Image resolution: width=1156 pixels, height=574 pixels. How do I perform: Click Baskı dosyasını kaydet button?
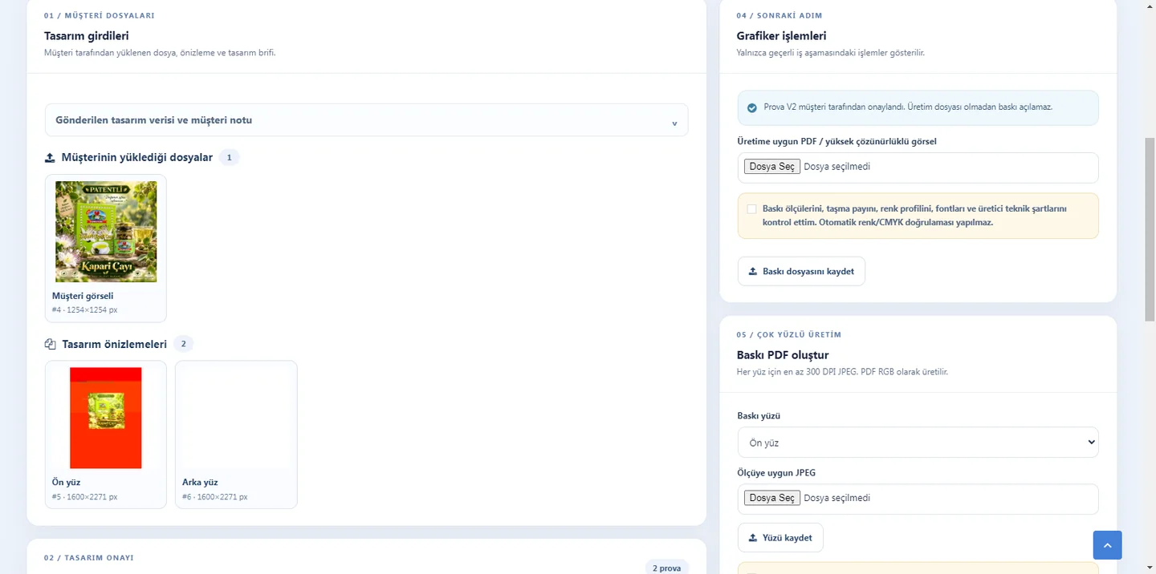pos(801,271)
